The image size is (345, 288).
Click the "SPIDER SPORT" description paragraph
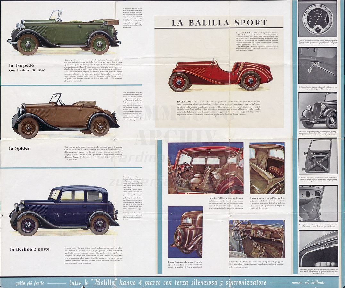coord(219,108)
